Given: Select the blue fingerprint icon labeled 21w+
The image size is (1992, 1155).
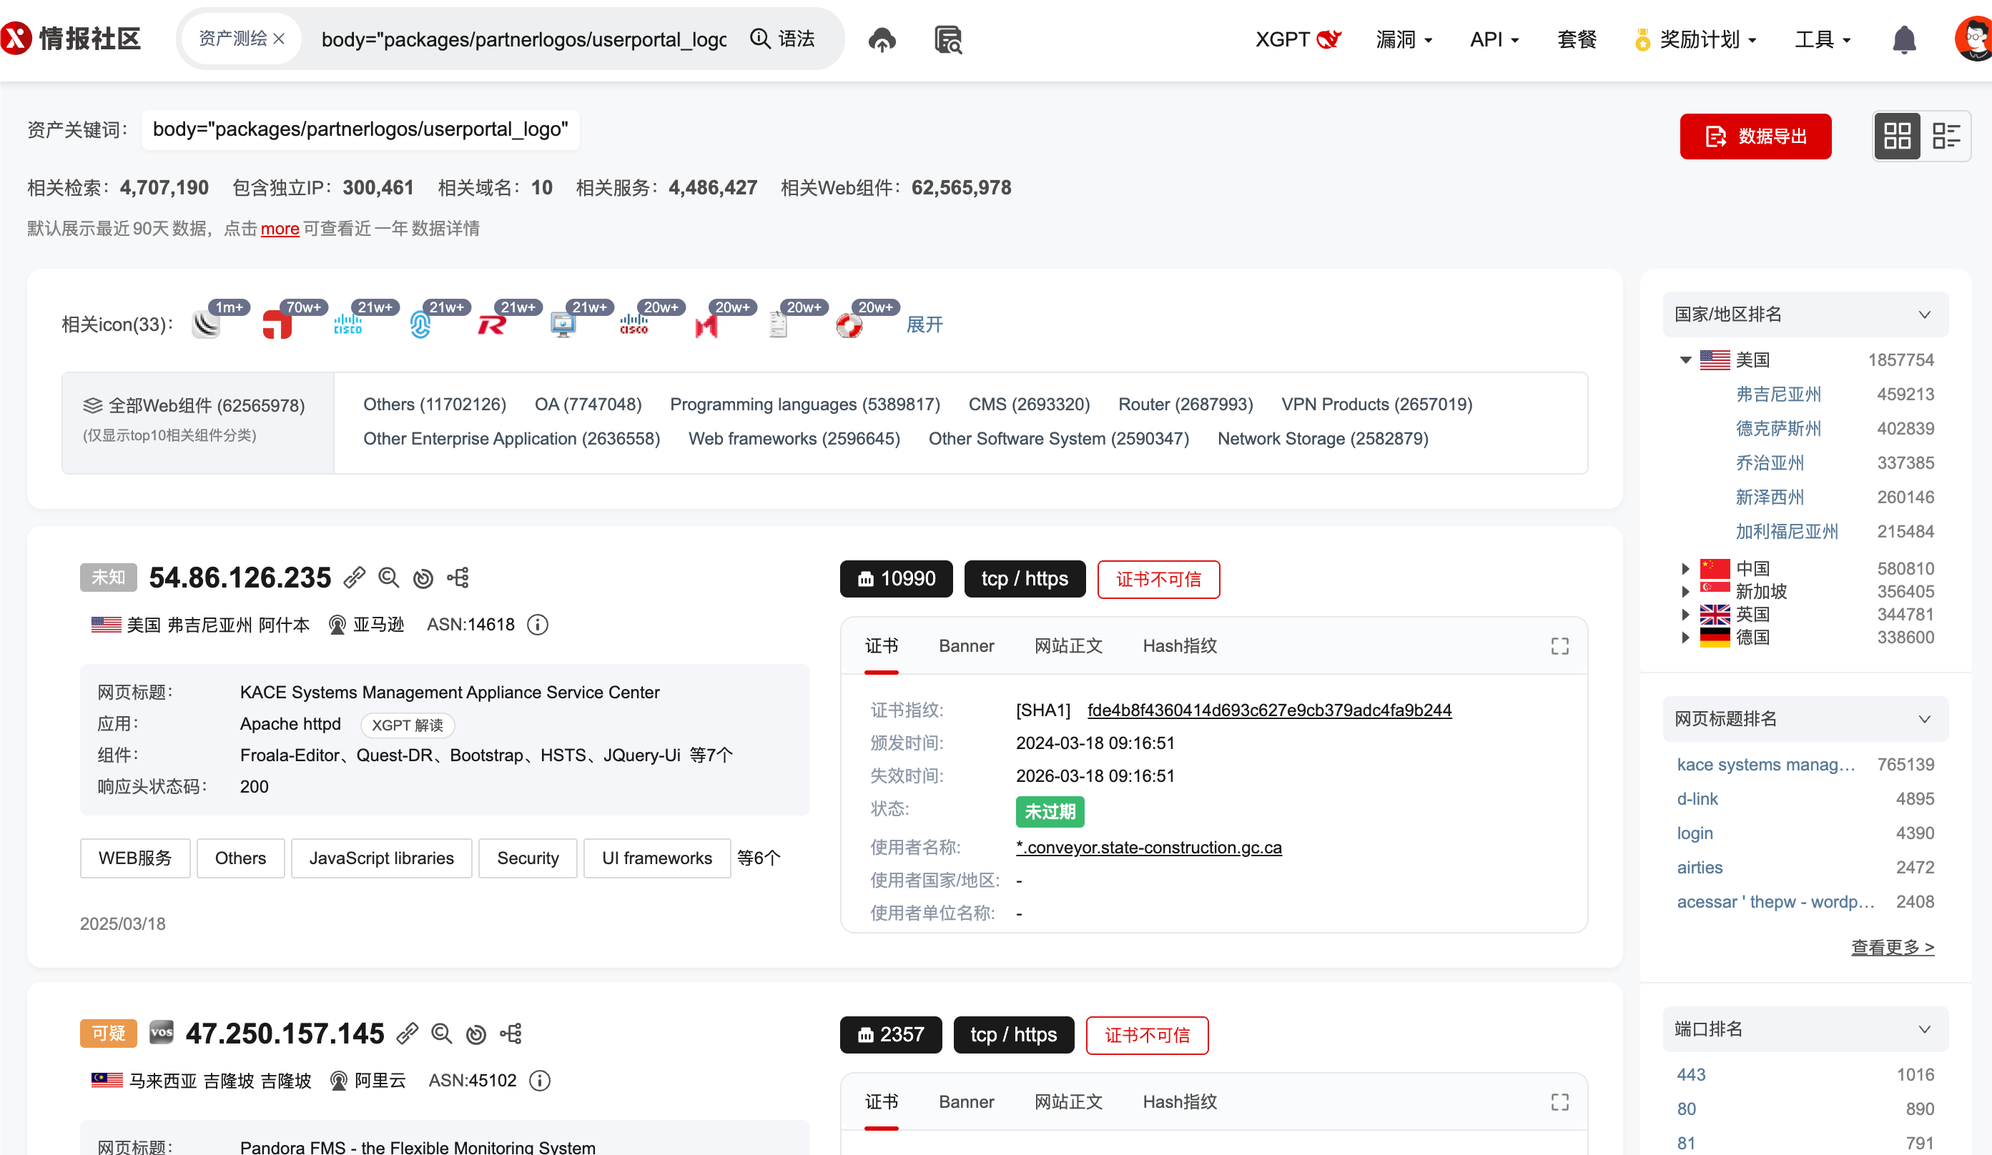Looking at the screenshot, I should tap(420, 324).
